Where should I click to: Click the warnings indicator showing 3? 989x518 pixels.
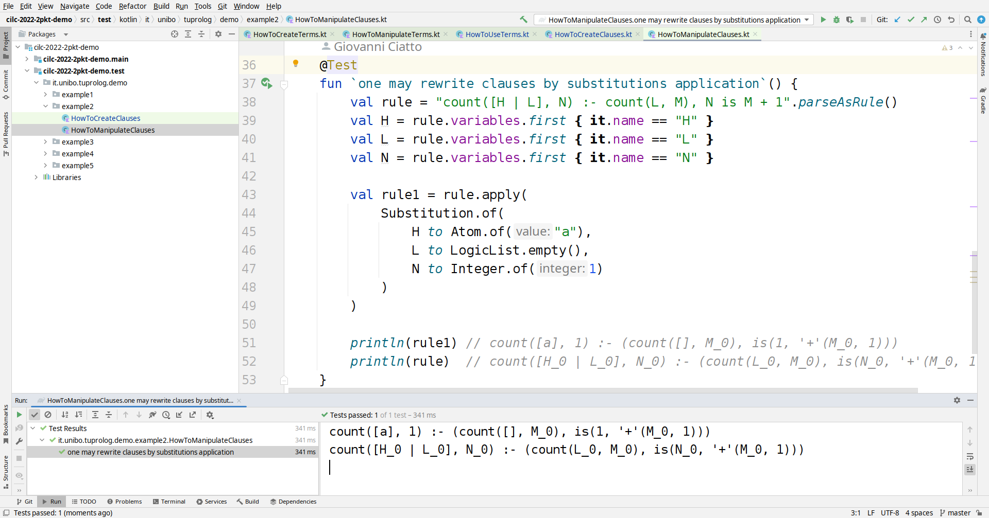[x=947, y=48]
